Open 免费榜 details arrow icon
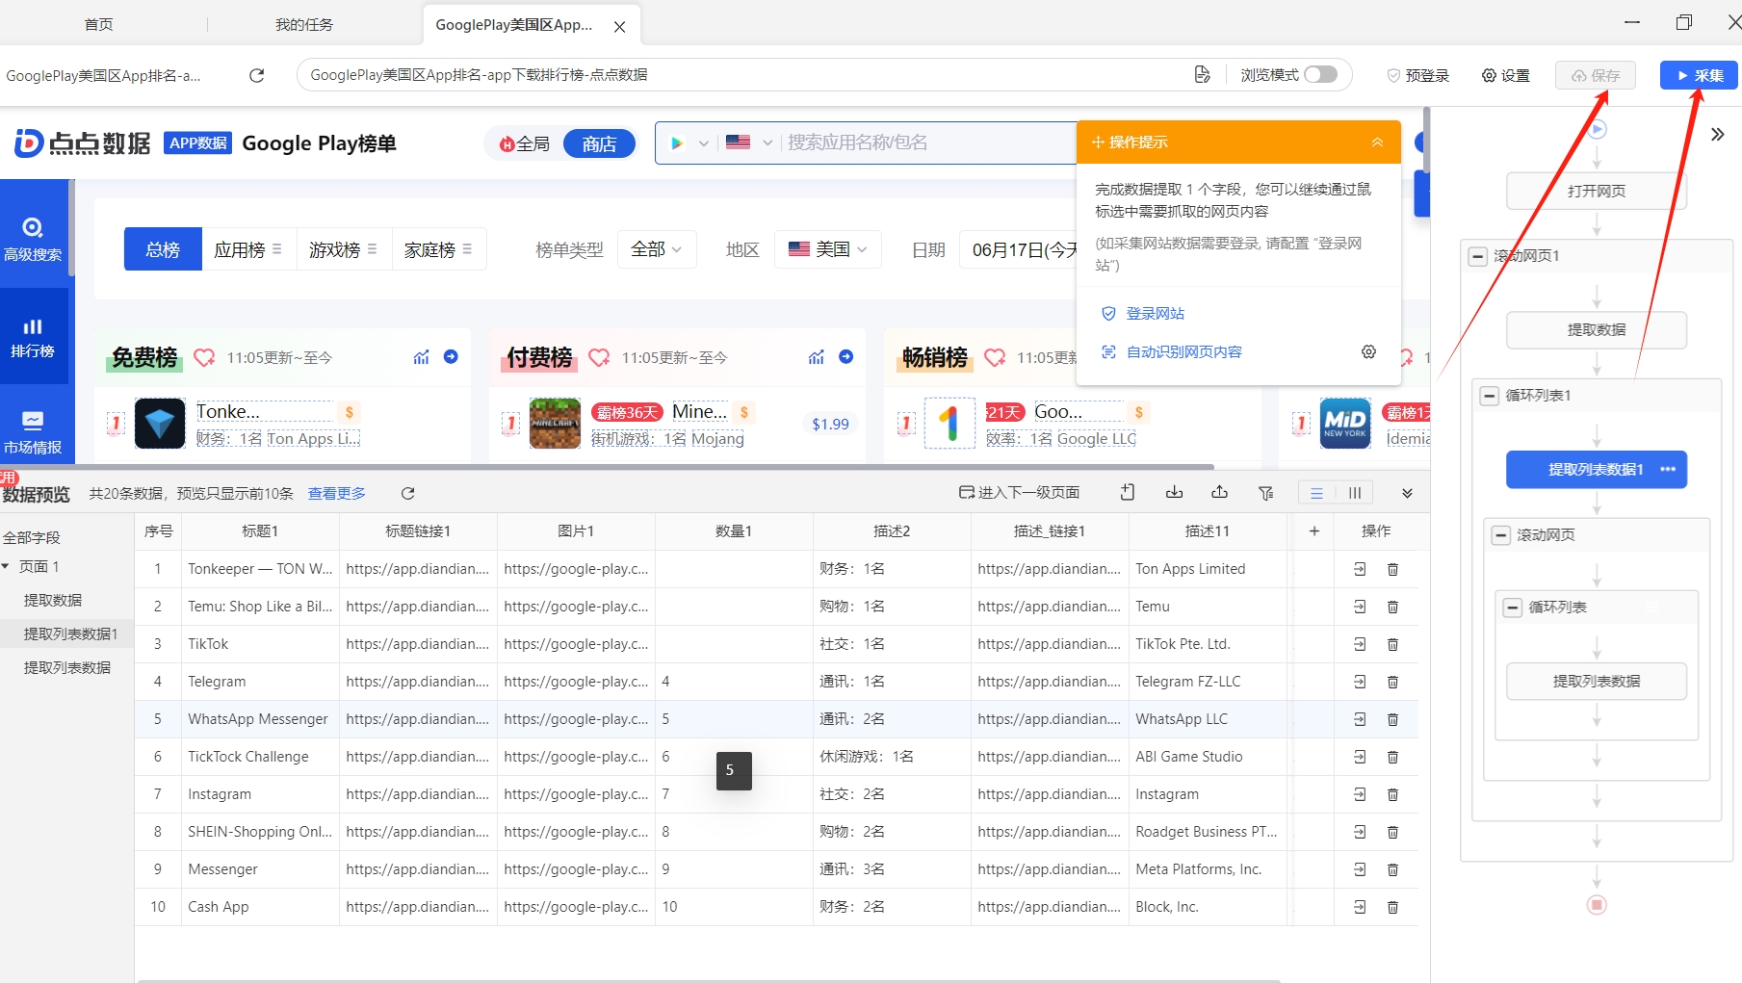Image resolution: width=1742 pixels, height=983 pixels. 451,356
